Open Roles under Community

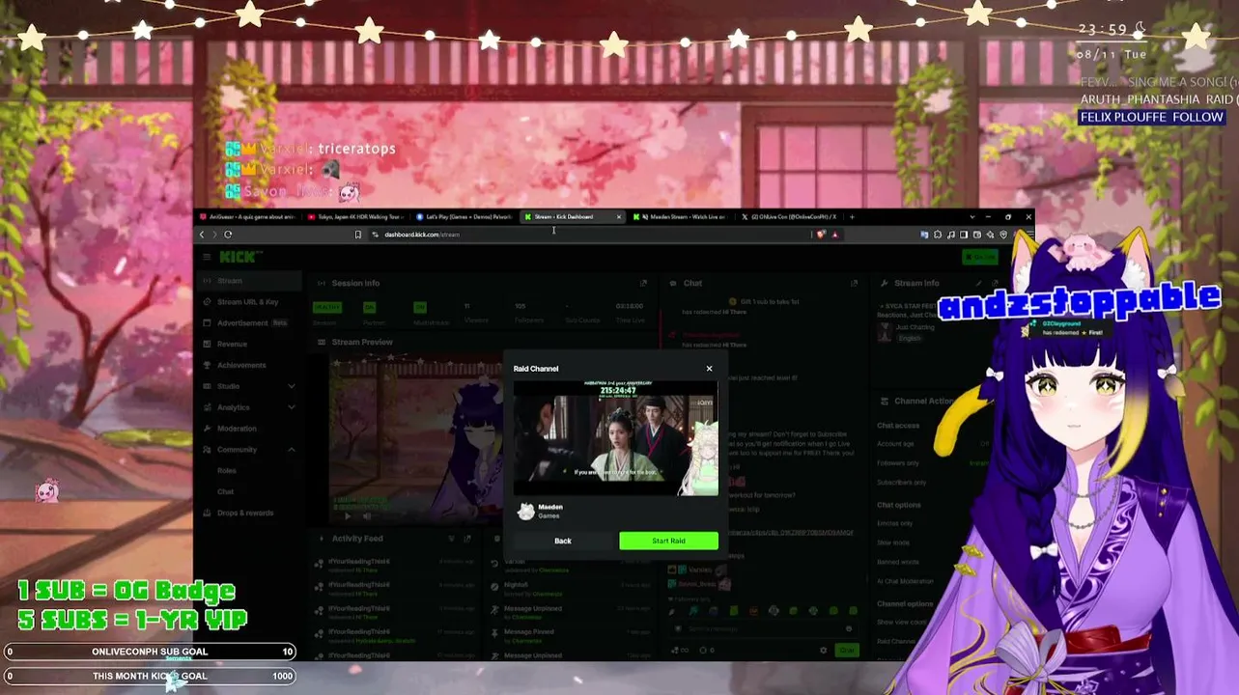click(x=227, y=471)
